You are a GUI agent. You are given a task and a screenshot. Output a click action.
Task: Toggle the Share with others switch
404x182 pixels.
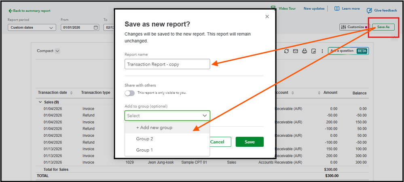pyautogui.click(x=129, y=93)
